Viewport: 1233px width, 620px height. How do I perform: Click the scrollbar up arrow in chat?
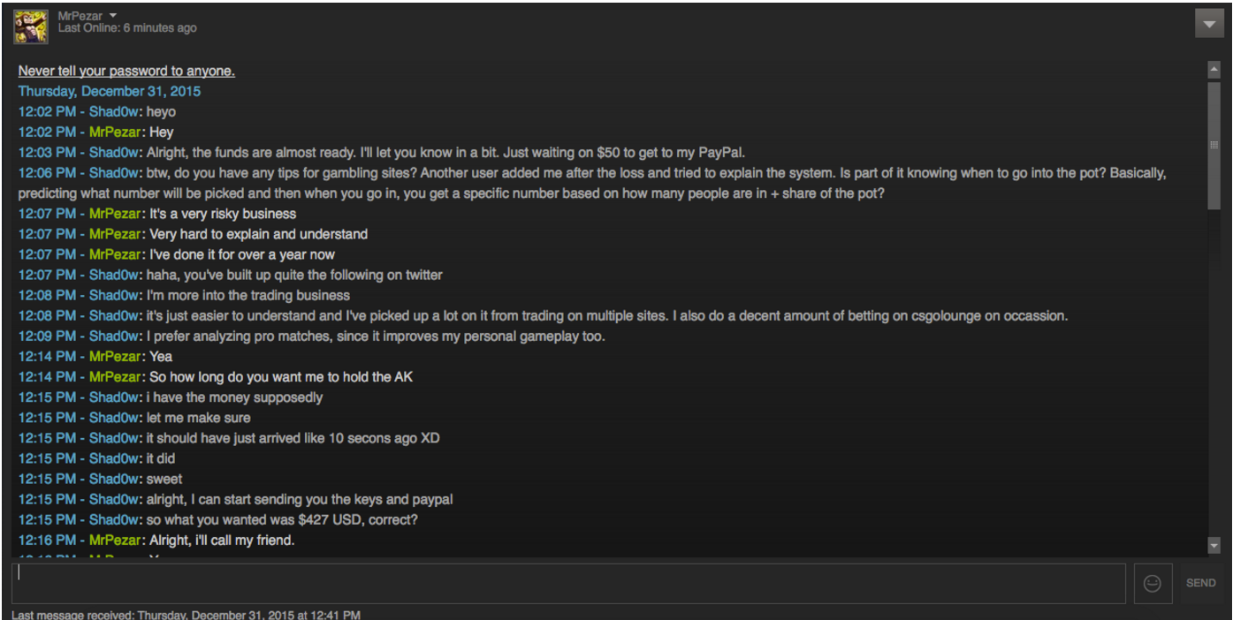1214,68
